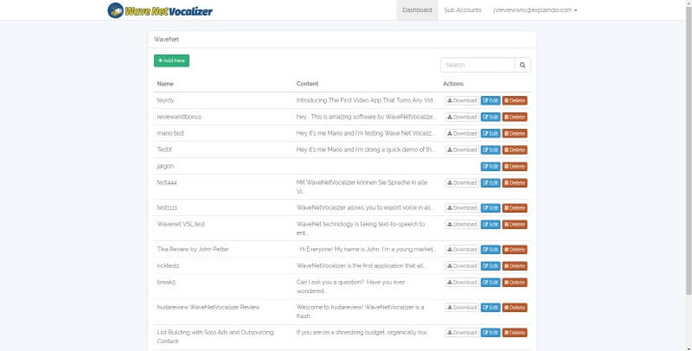Edit the Tika Review by John Petter entry

click(x=490, y=250)
